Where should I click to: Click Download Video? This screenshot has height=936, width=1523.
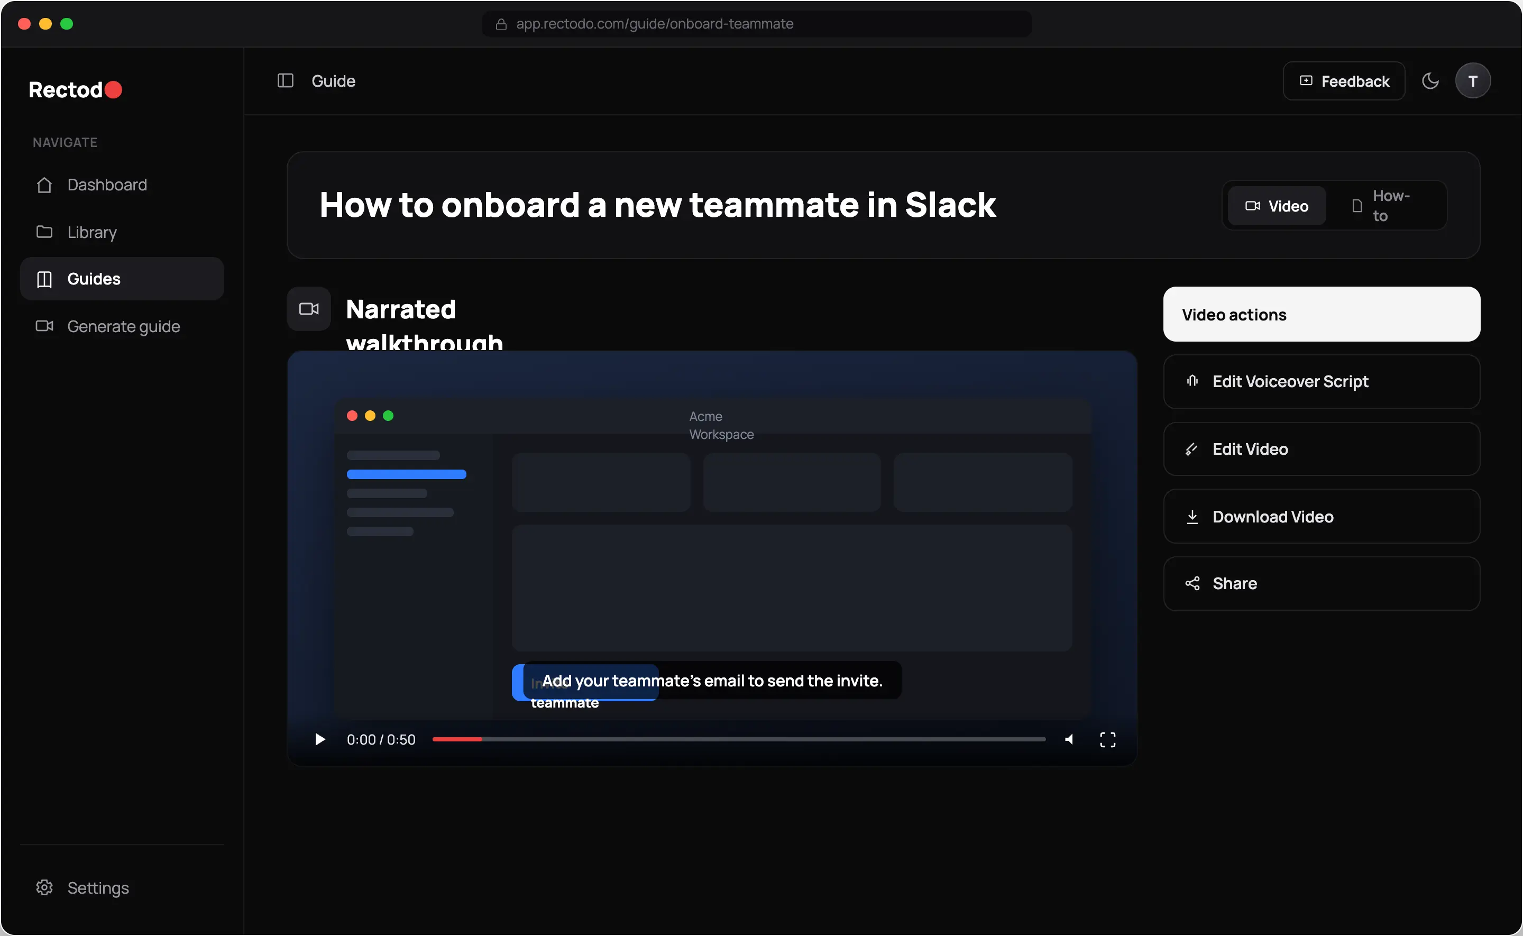coord(1321,516)
